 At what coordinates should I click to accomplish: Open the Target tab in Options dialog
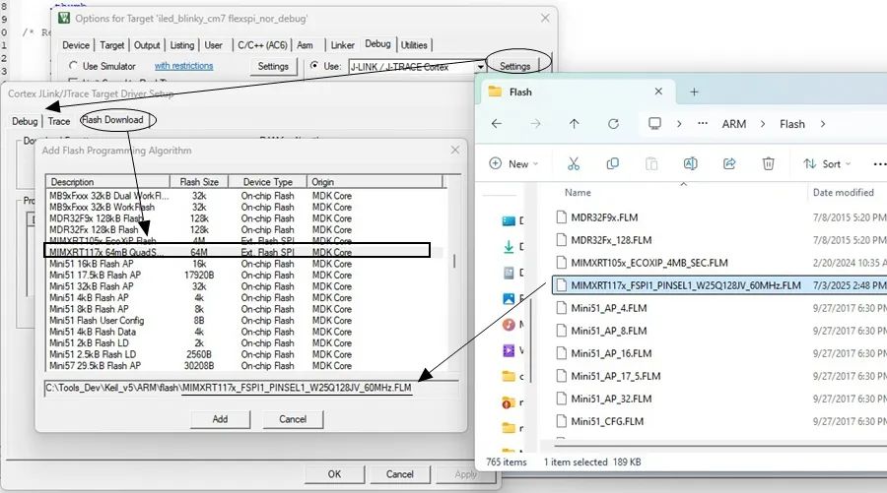[112, 45]
